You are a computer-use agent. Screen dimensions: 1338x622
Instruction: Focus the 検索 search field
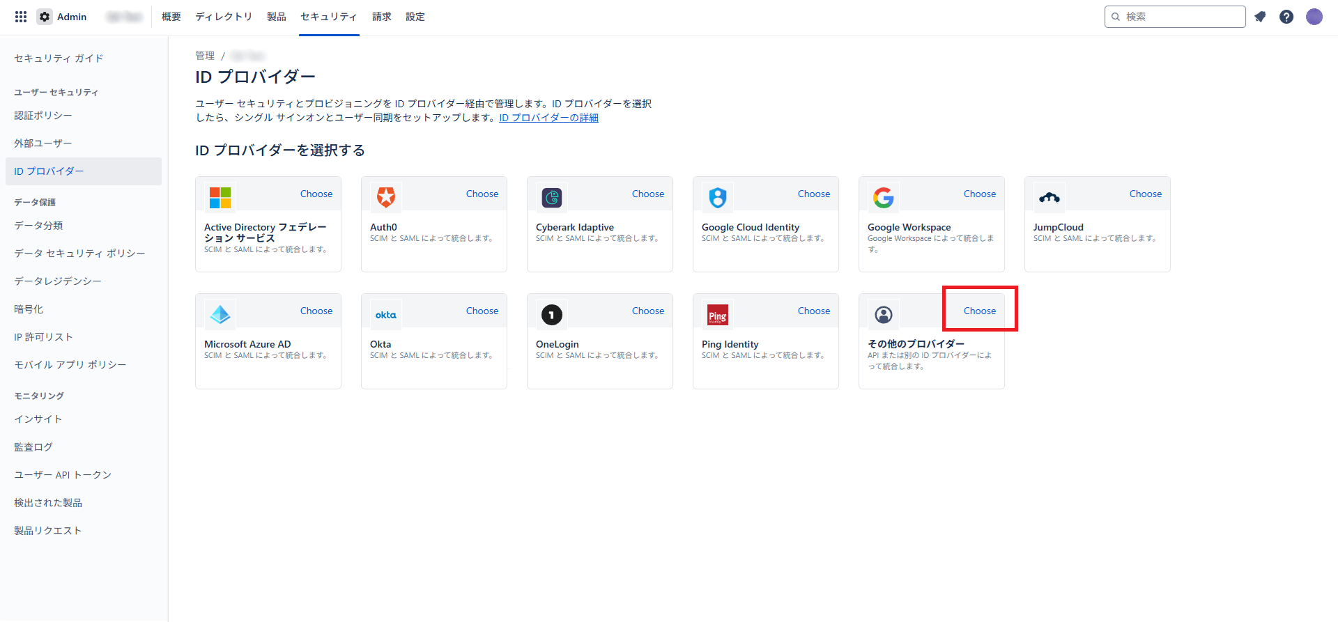1175,17
